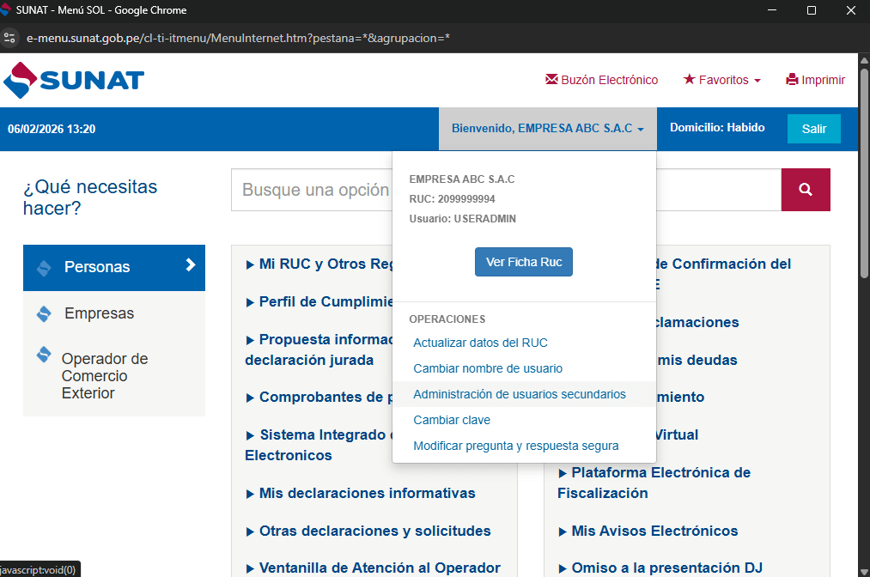Click the site info icon in address bar
This screenshot has width=870, height=577.
[9, 38]
